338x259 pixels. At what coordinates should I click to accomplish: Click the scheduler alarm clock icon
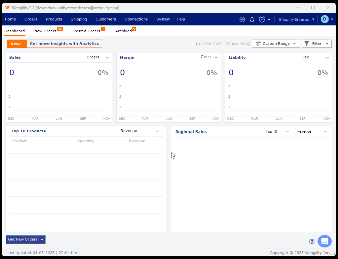click(x=262, y=19)
